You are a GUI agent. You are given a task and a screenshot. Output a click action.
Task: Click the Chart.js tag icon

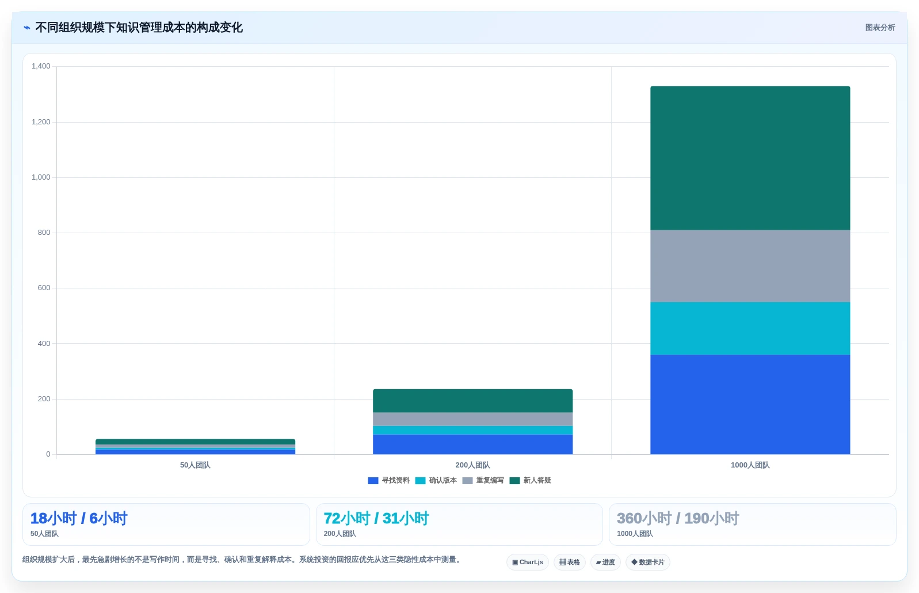(x=515, y=562)
